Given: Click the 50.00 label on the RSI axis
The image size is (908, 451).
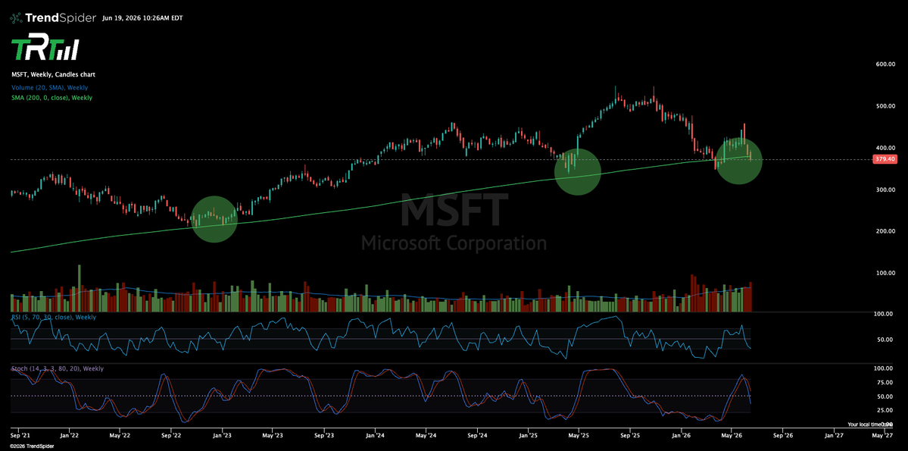Looking at the screenshot, I should pyautogui.click(x=885, y=340).
